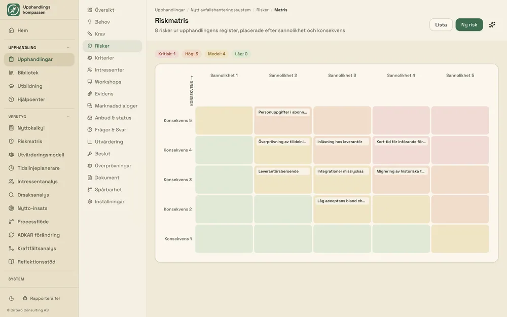The image size is (507, 317).
Task: Click the Hjälpcenter question mark icon
Action: point(11,99)
